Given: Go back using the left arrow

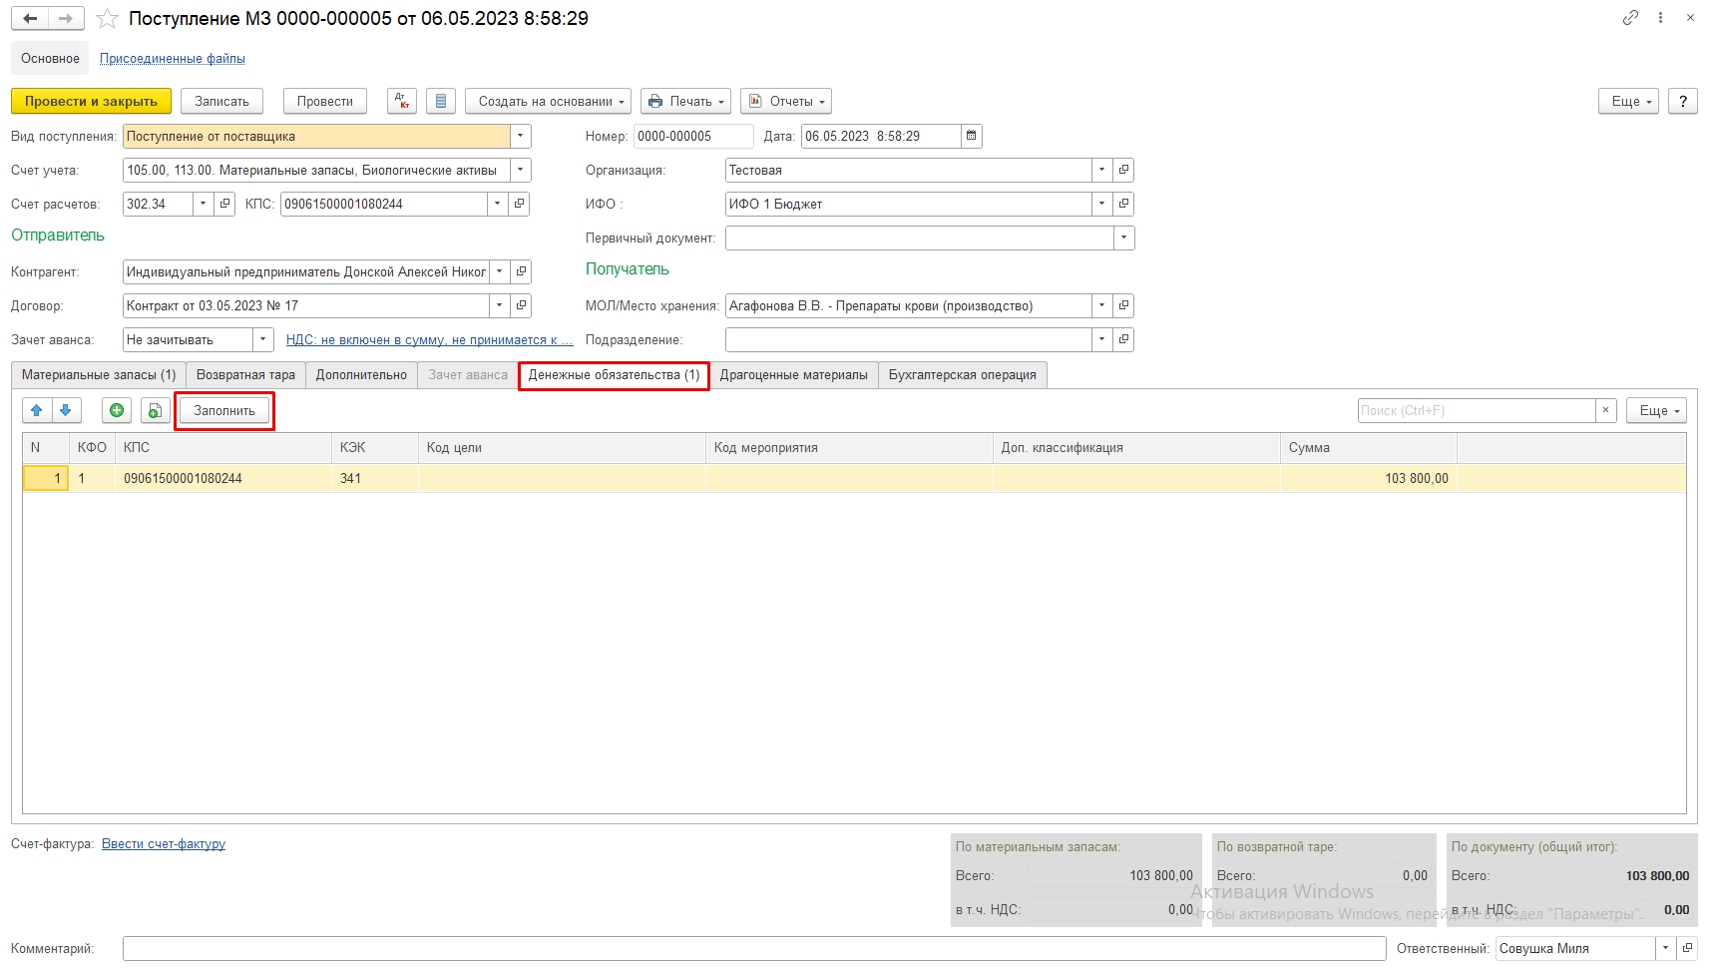Looking at the screenshot, I should (30, 19).
